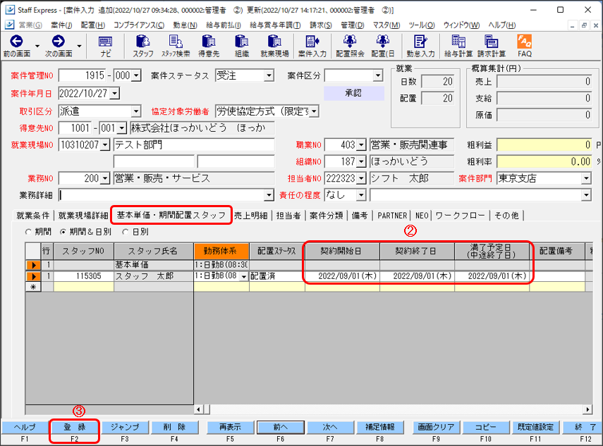
Task: Switch to 基本単価・期間配置スタッフ tab
Action: pyautogui.click(x=171, y=215)
